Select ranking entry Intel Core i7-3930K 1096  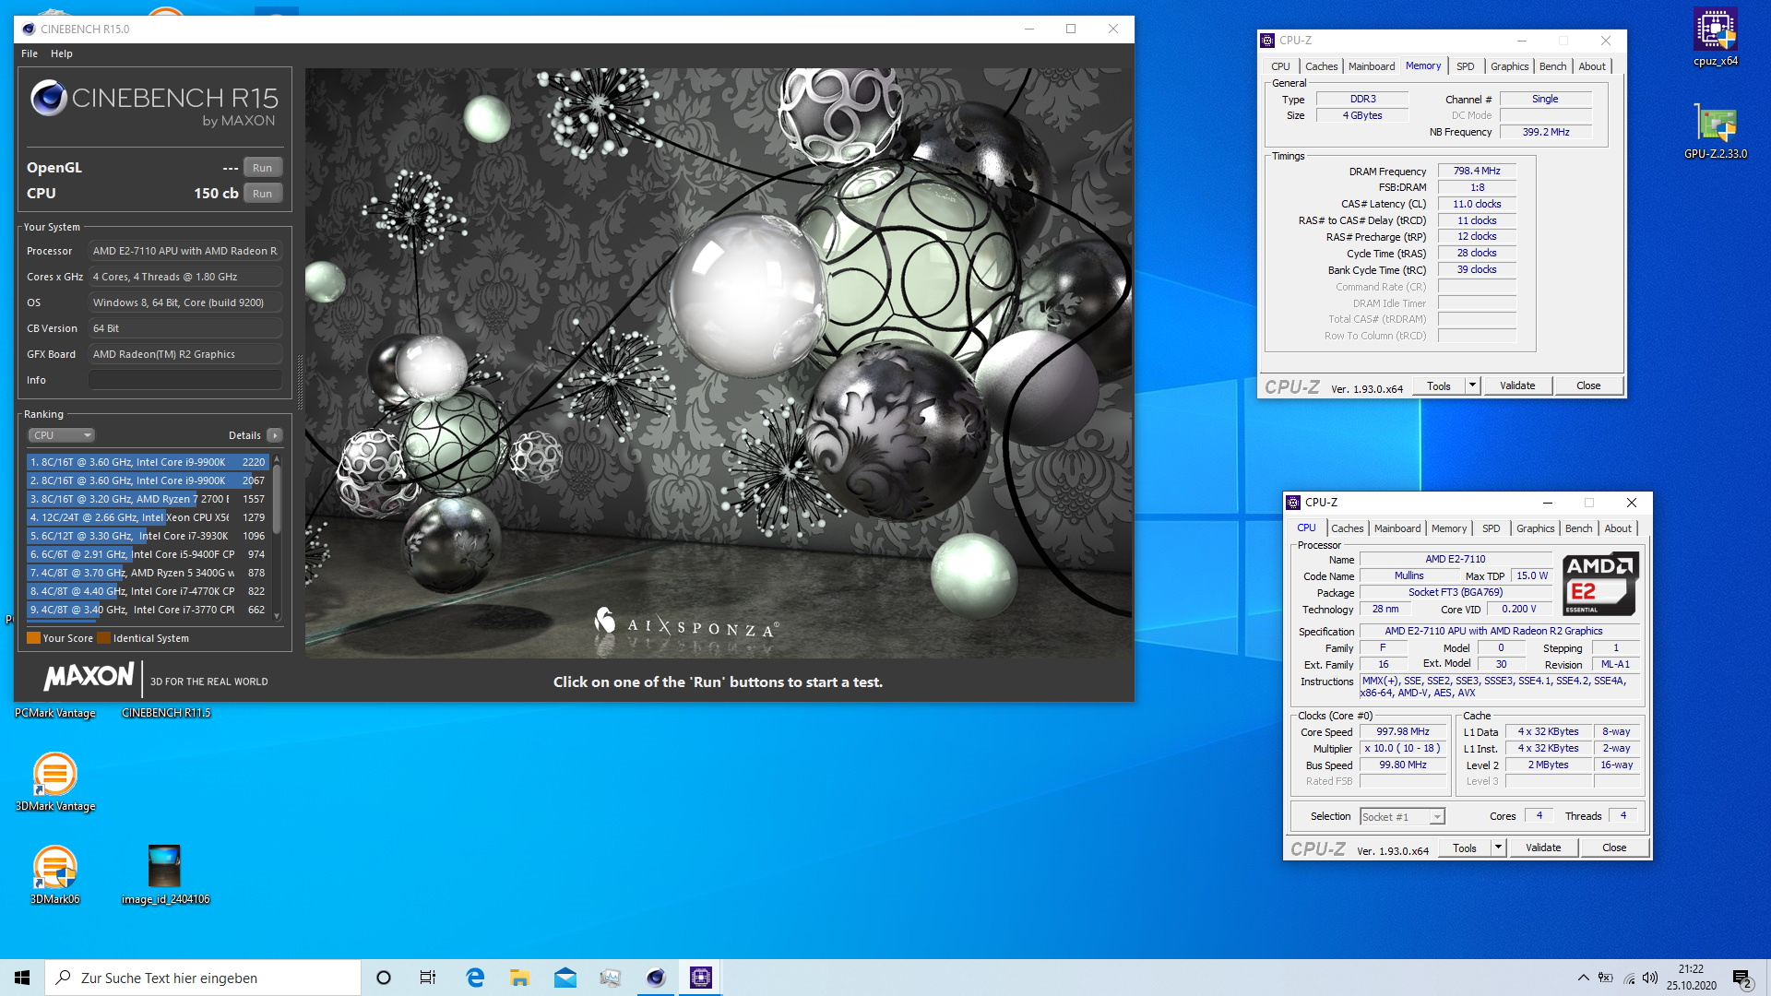click(x=148, y=536)
